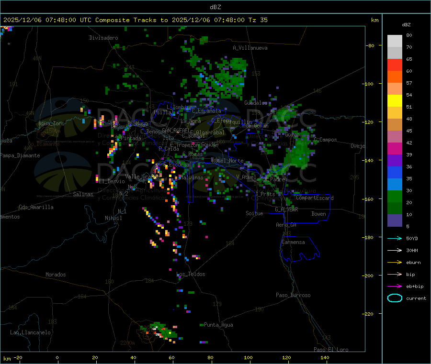Image resolution: width=431 pixels, height=364 pixels.
Task: Click the Aero_GA place label
Action: [286, 225]
